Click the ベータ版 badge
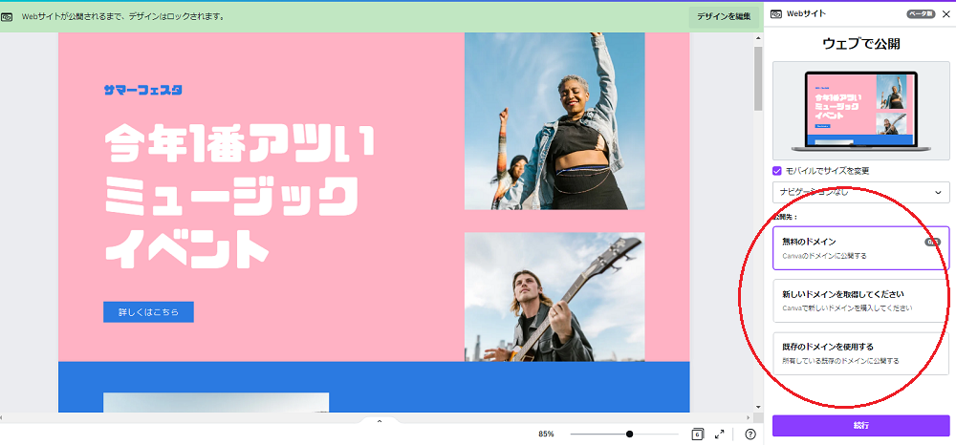This screenshot has width=956, height=445. pyautogui.click(x=919, y=14)
